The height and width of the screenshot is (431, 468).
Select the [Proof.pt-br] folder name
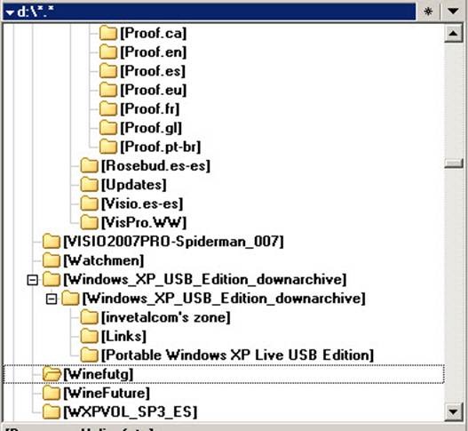160,147
